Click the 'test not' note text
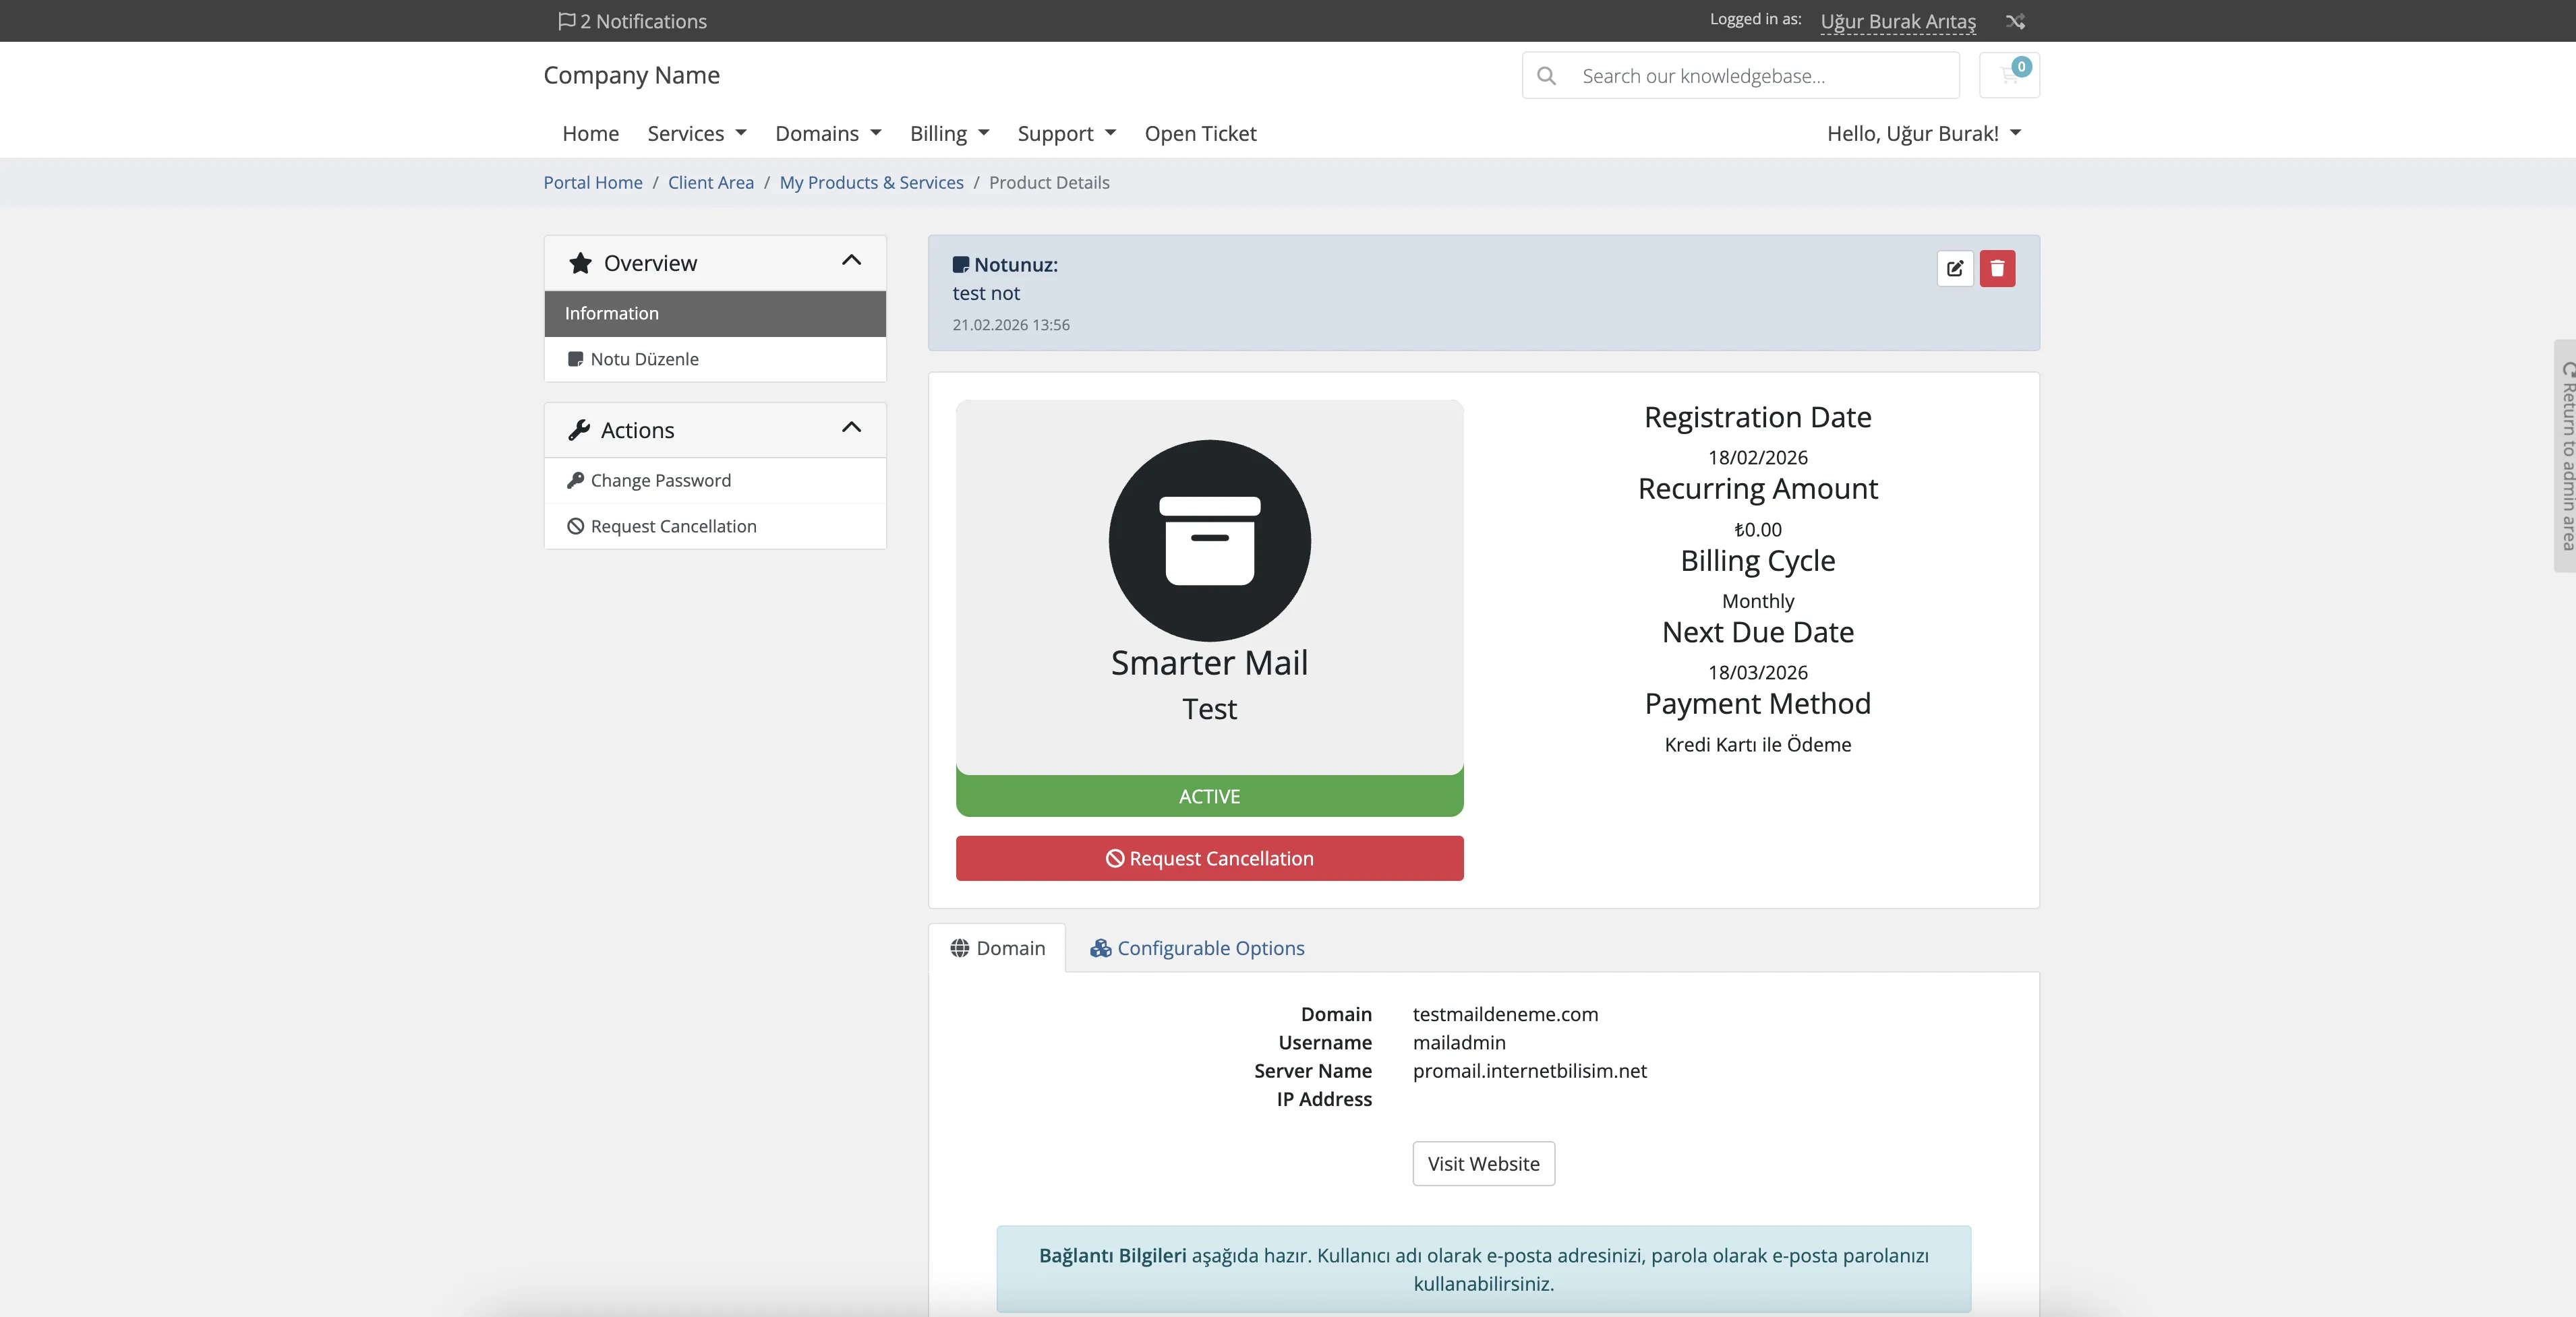 (986, 293)
